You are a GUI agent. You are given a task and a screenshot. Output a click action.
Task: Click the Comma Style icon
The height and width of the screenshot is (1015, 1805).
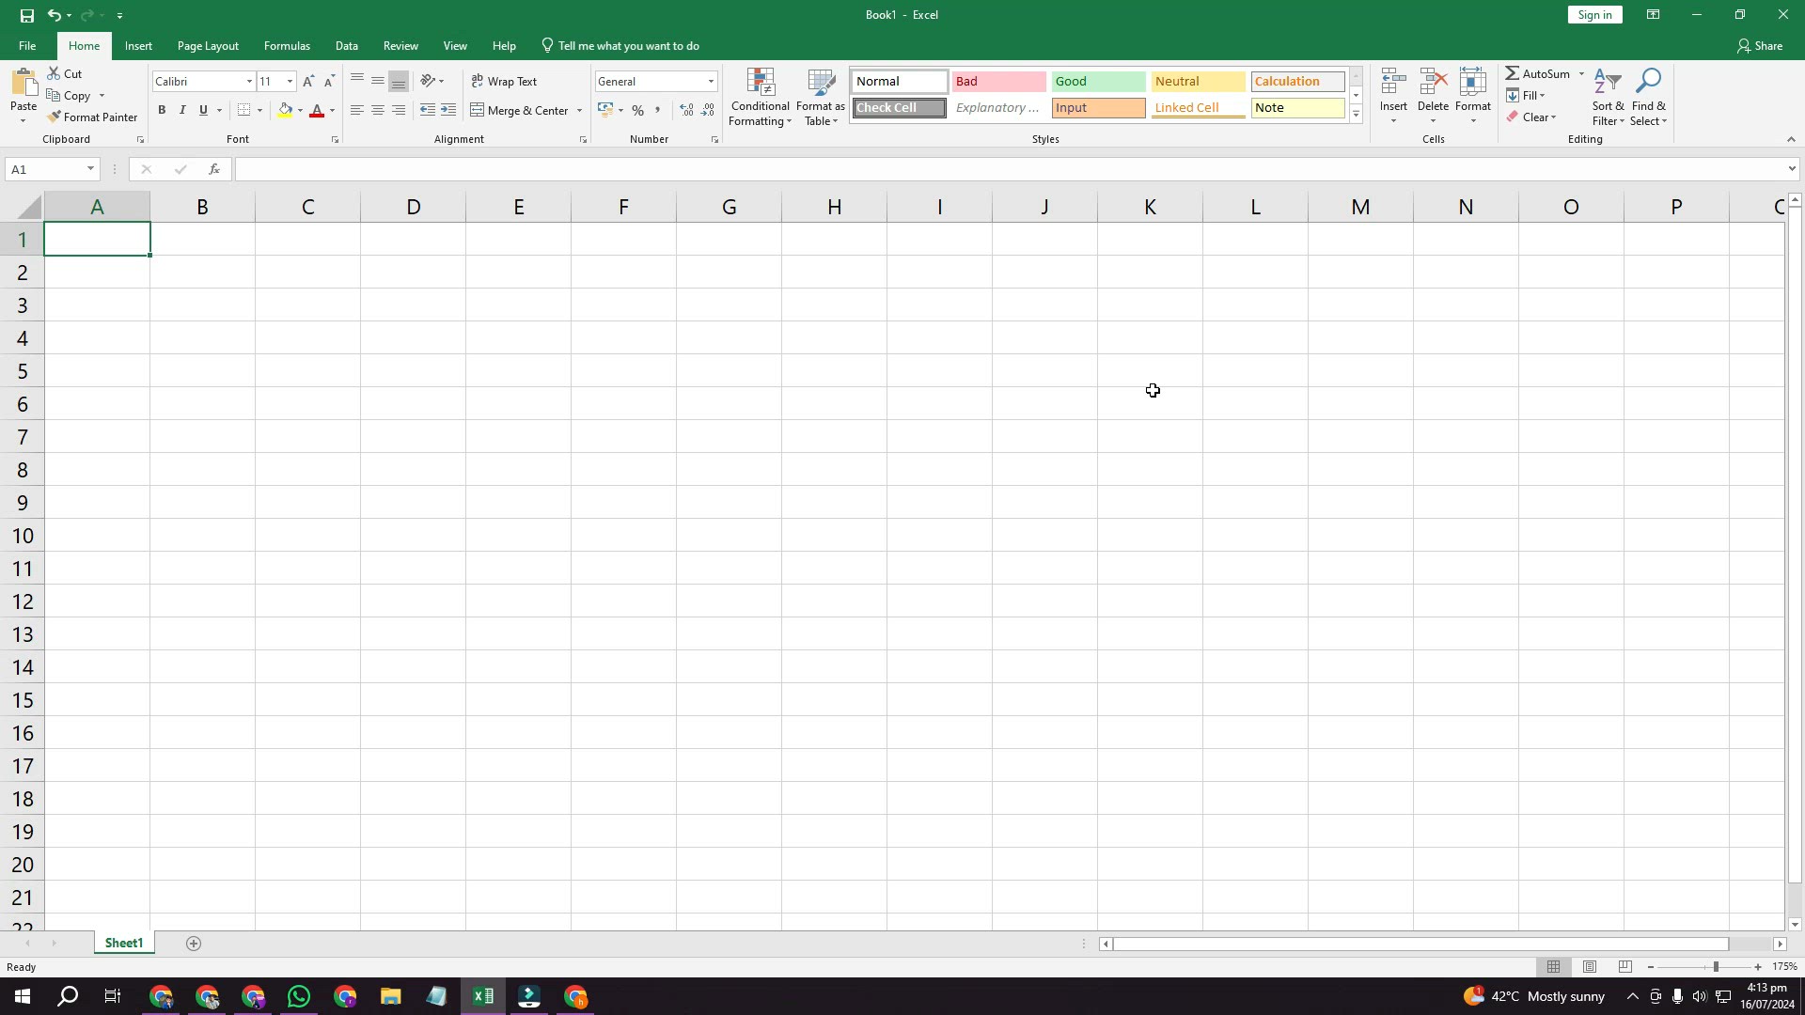click(x=658, y=111)
